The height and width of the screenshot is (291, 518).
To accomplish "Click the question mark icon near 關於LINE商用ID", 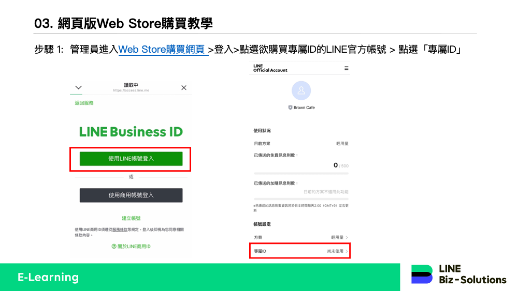I will point(113,247).
